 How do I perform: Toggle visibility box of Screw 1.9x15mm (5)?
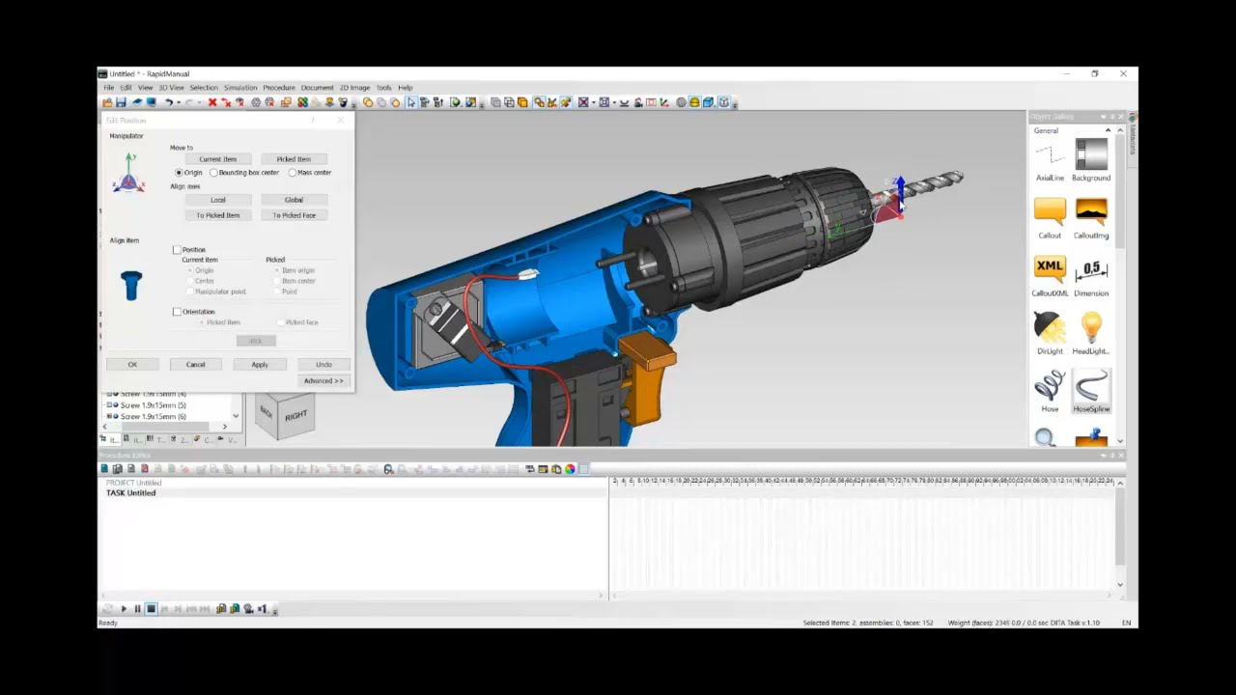[109, 405]
